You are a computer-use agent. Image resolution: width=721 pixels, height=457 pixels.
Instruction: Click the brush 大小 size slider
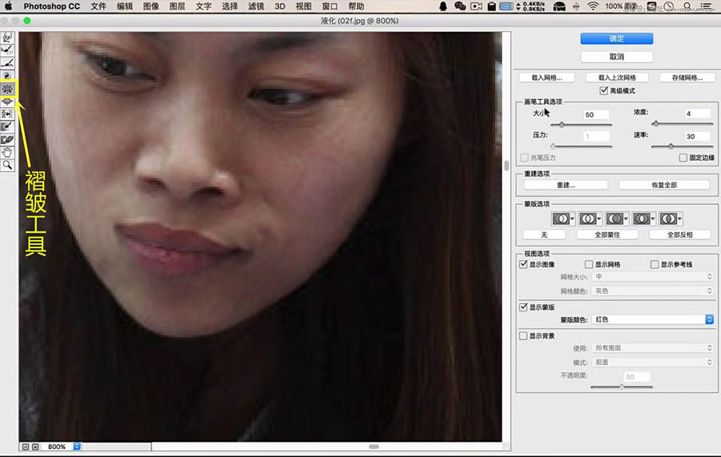pos(582,125)
